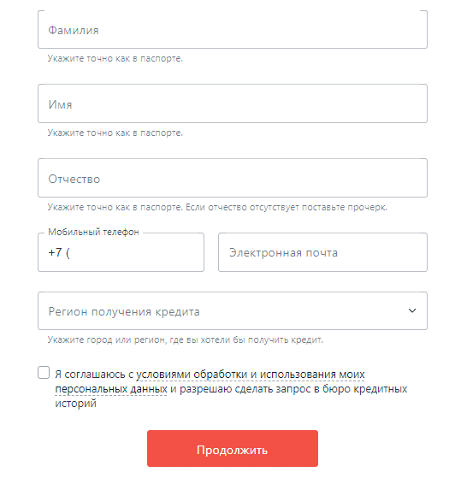The width and height of the screenshot is (455, 478).
Task: Click the passport hint below Фамилия field
Action: (x=115, y=58)
